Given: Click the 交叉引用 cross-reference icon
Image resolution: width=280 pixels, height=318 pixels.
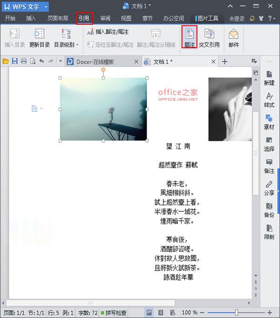Looking at the screenshot, I should (209, 37).
